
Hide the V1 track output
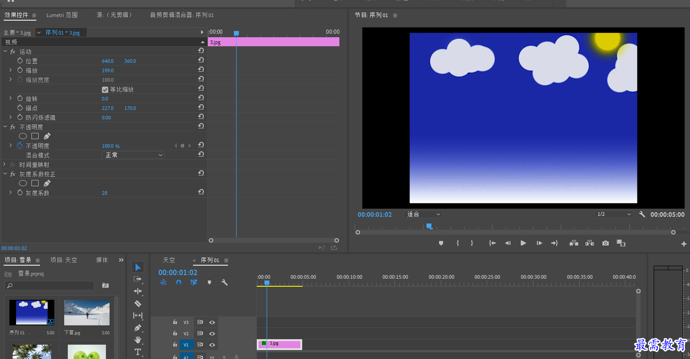(212, 345)
